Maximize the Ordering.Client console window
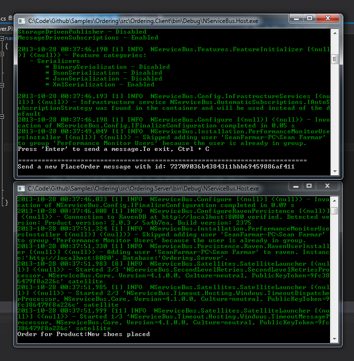The width and height of the screenshot is (354, 361). point(310,19)
